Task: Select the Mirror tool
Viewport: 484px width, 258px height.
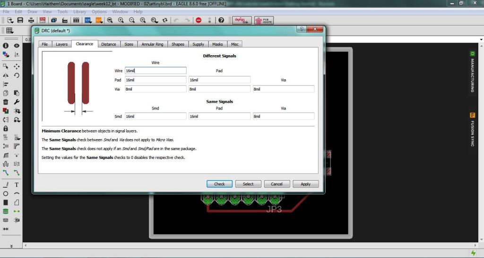Action: point(6,75)
